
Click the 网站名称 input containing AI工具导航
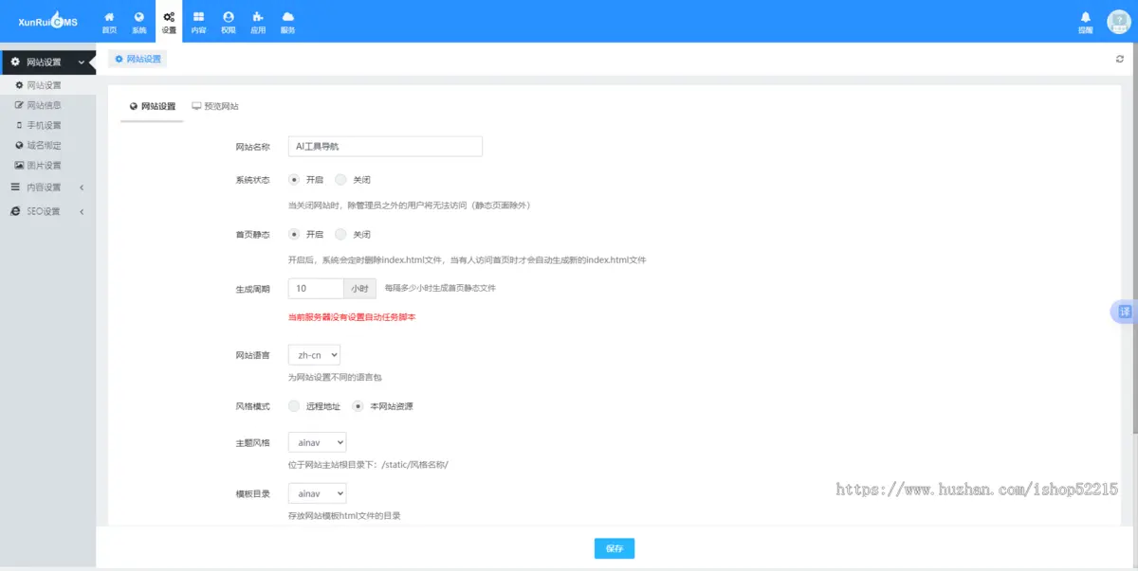(x=385, y=146)
